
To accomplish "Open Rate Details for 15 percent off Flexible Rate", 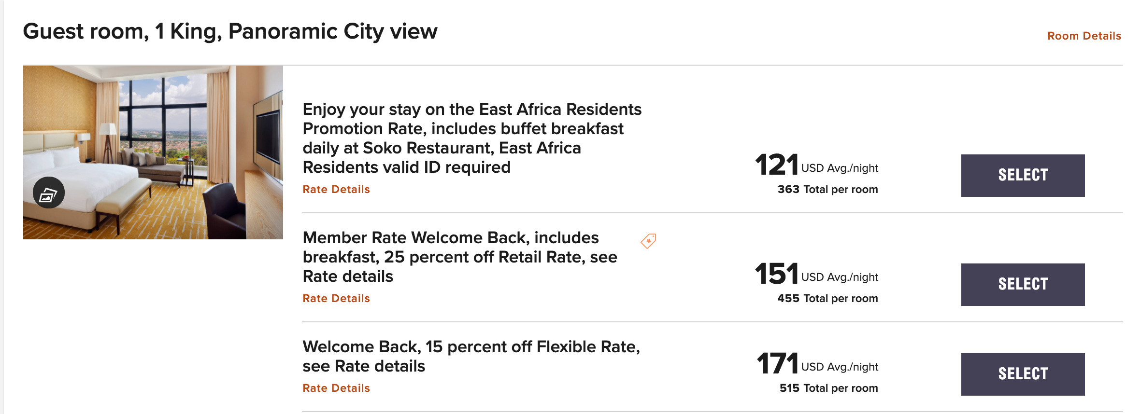I will tap(336, 388).
